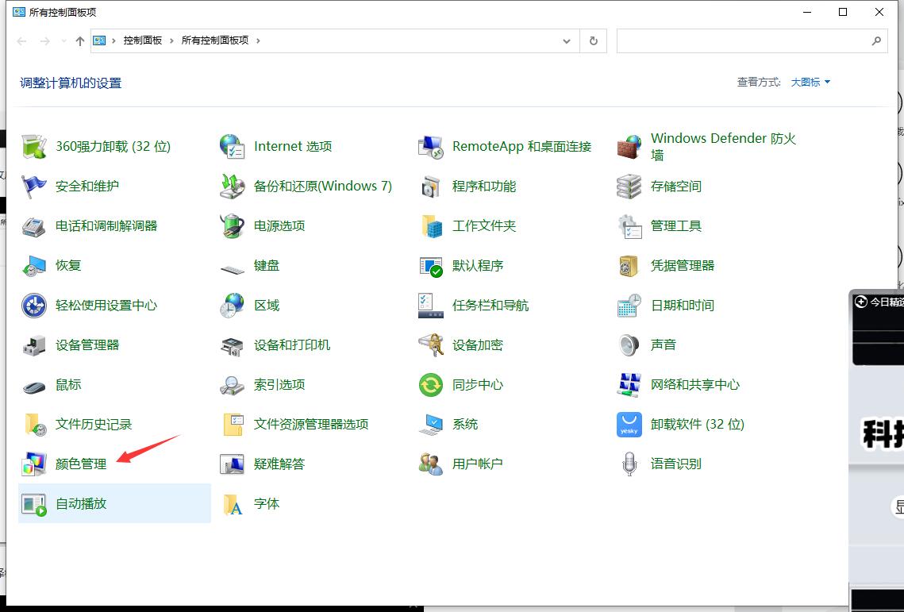Open the 声音 speaker icon
This screenshot has width=904, height=612.
[x=629, y=345]
